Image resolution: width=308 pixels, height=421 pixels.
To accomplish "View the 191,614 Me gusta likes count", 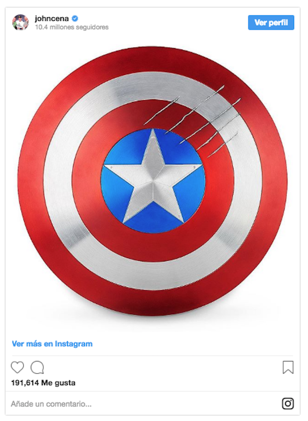I will coord(43,383).
